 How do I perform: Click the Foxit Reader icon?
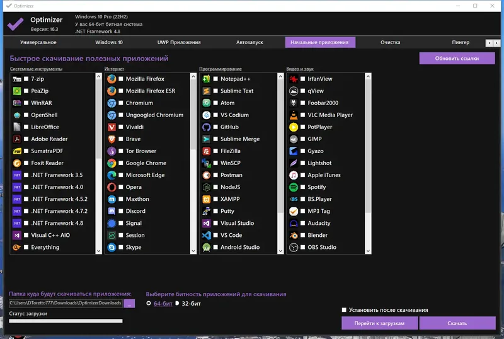(17, 163)
